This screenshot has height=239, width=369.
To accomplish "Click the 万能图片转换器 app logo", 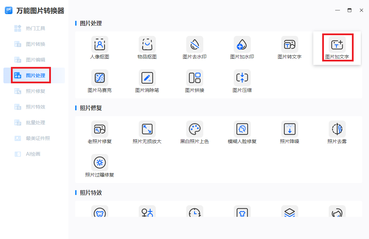I will click(9, 10).
